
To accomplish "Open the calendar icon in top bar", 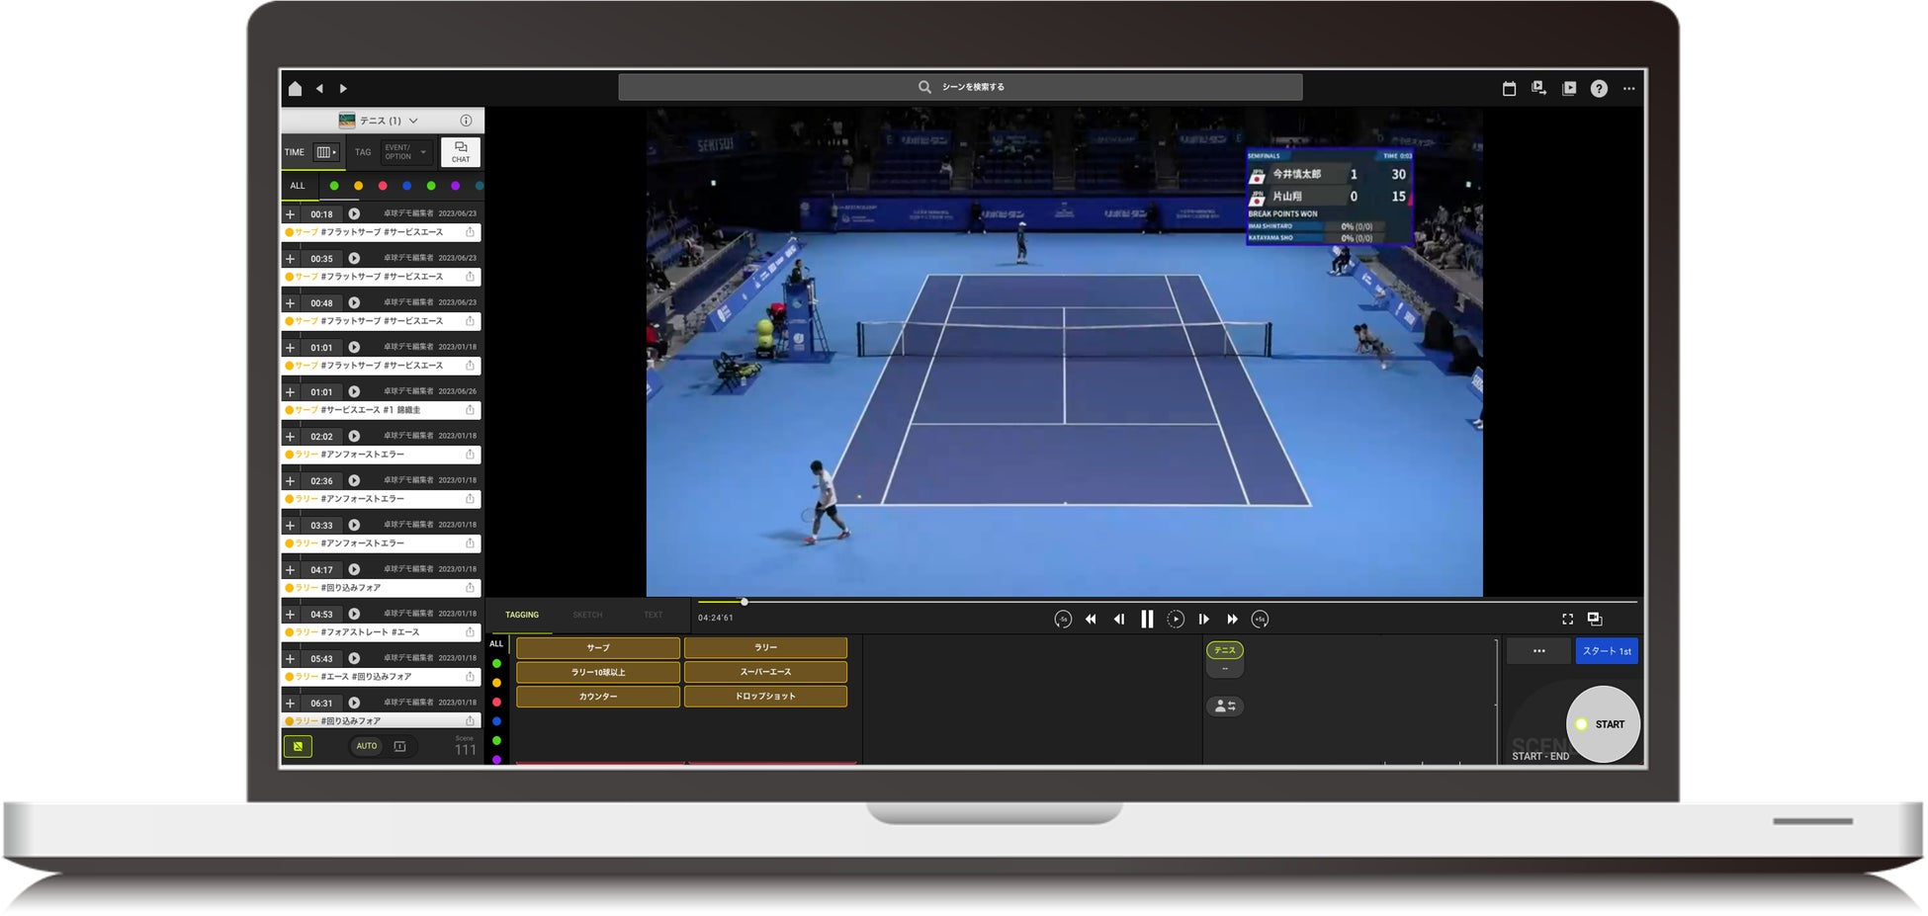I will (1509, 89).
